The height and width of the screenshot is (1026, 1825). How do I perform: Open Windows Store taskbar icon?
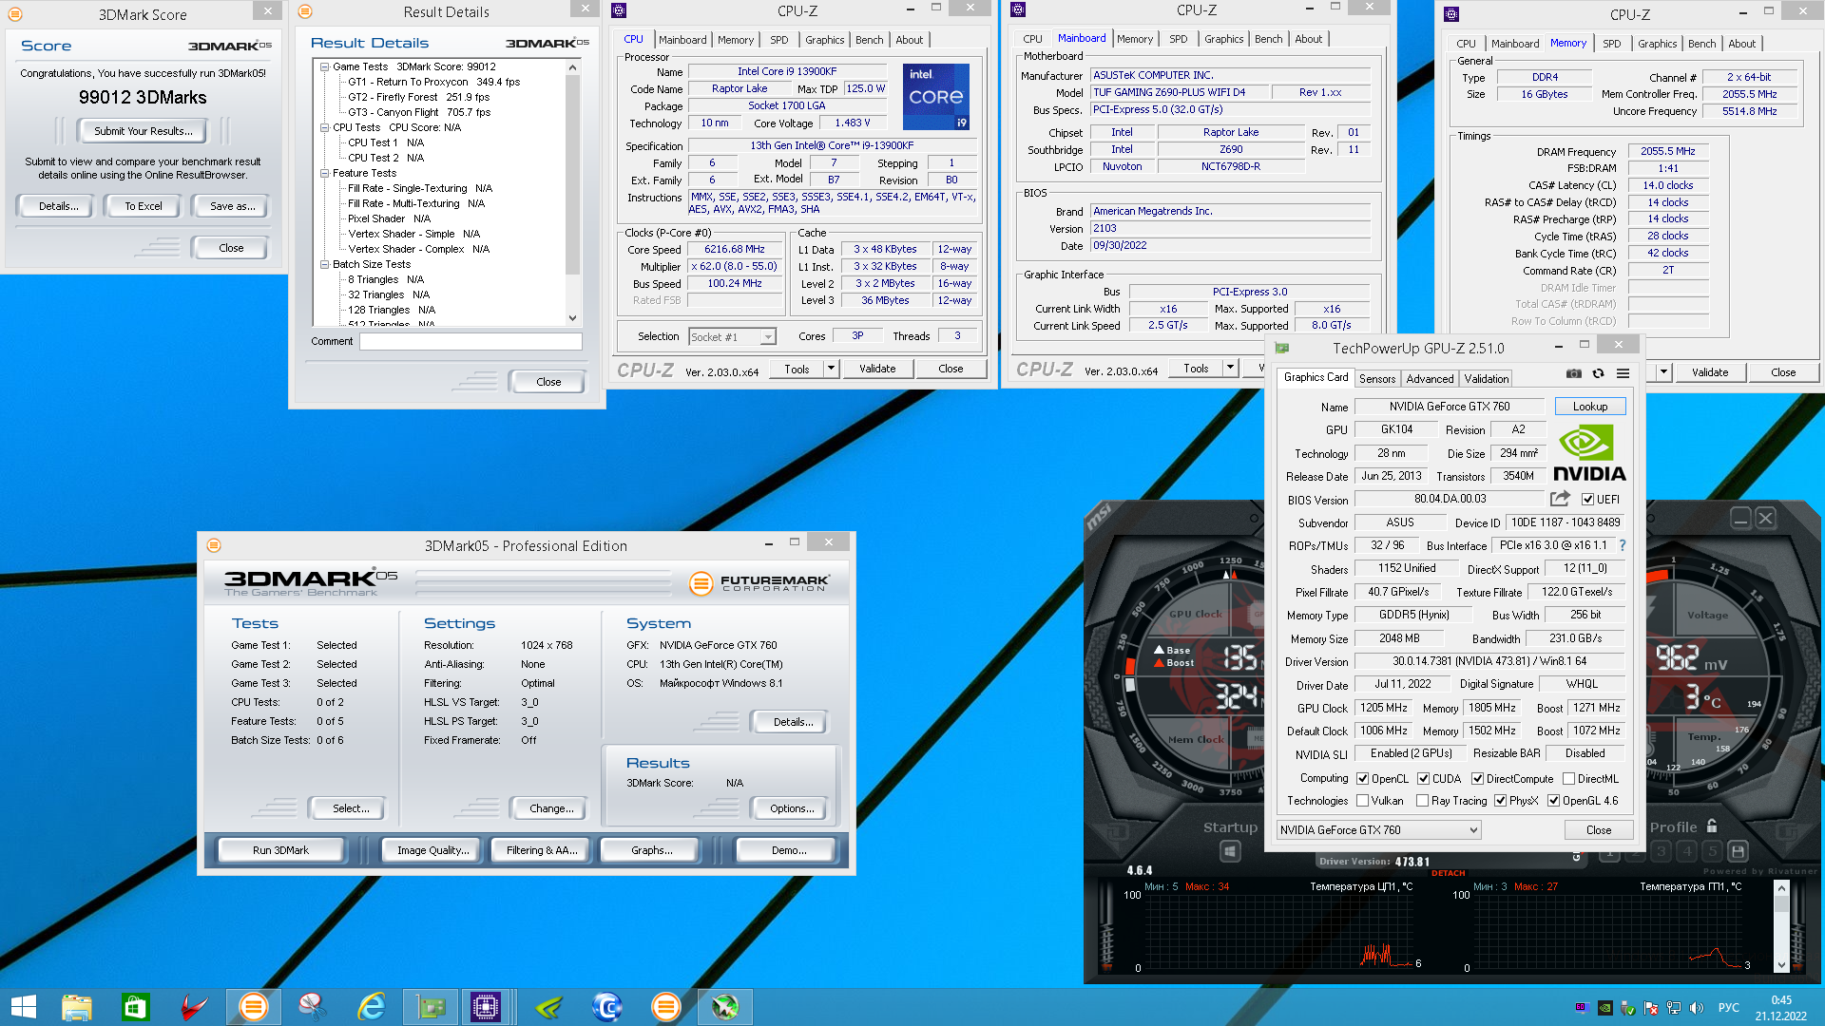[x=135, y=1007]
